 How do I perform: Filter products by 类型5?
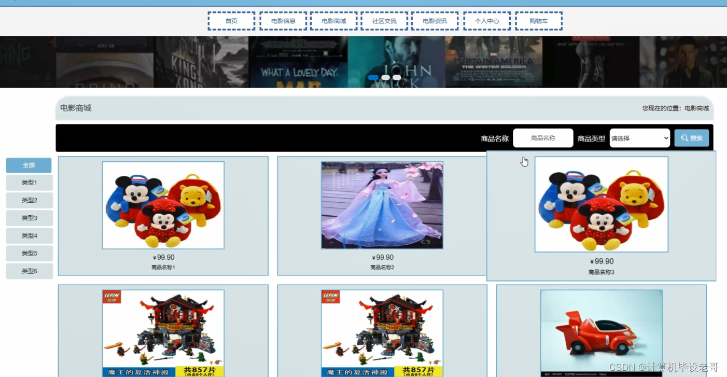pos(30,253)
